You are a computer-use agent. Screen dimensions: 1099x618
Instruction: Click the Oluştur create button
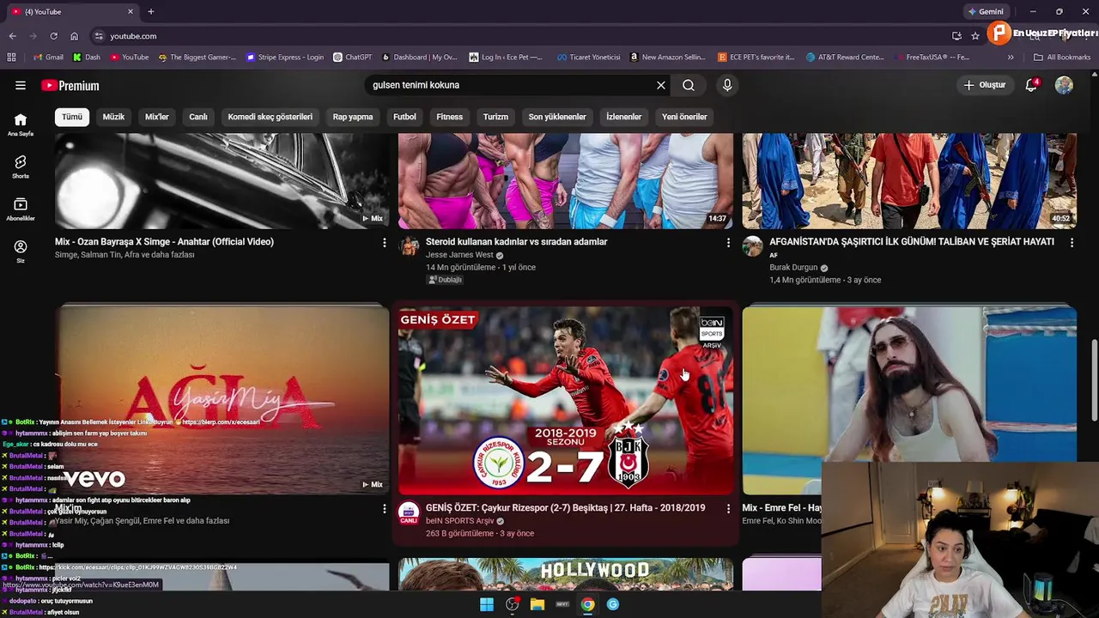984,85
